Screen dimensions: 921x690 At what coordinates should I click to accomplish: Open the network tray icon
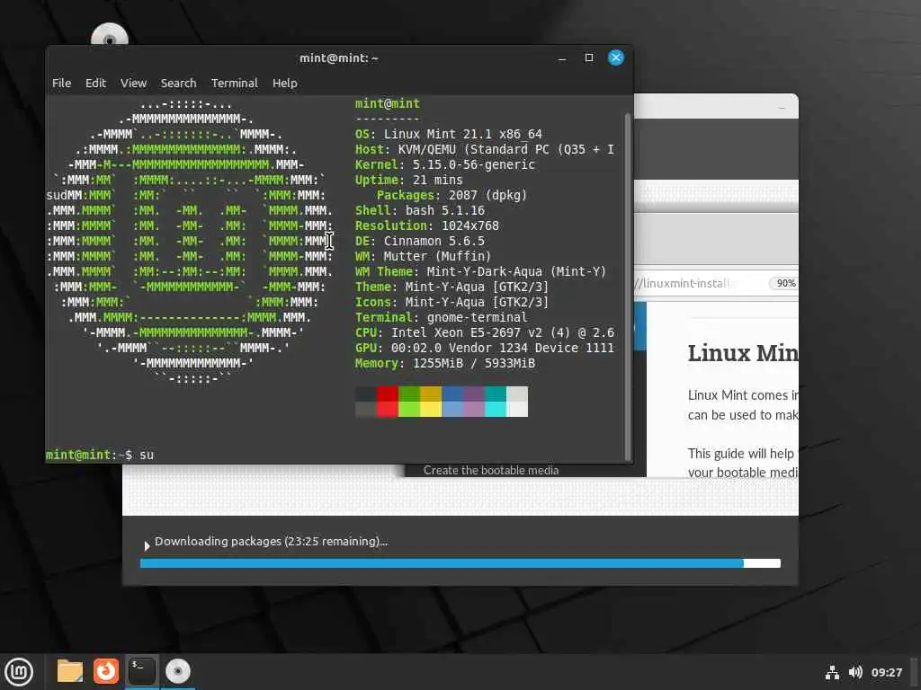point(832,672)
